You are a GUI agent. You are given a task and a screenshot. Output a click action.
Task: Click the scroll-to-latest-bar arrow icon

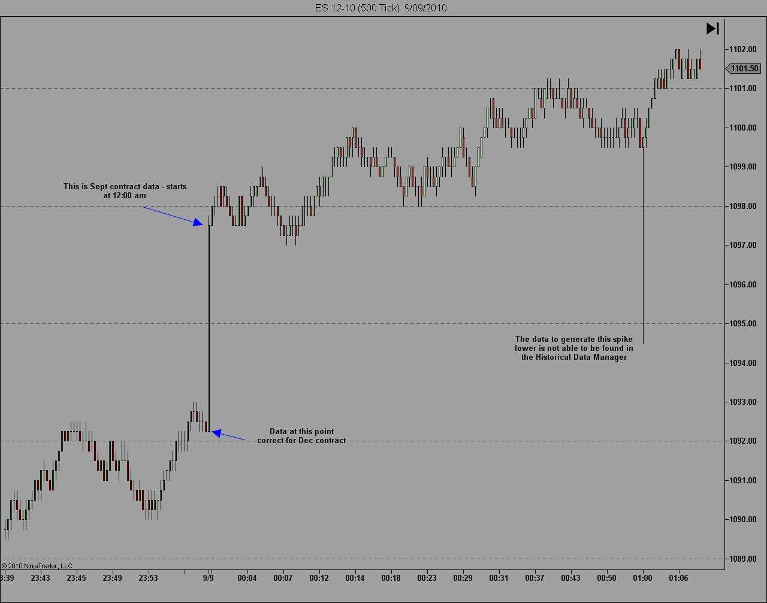pyautogui.click(x=712, y=28)
